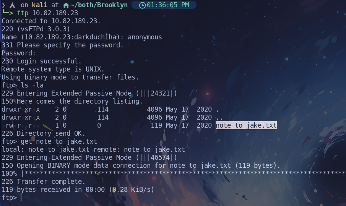
Task: Click the 226 Transfer complete line
Action: [43, 182]
